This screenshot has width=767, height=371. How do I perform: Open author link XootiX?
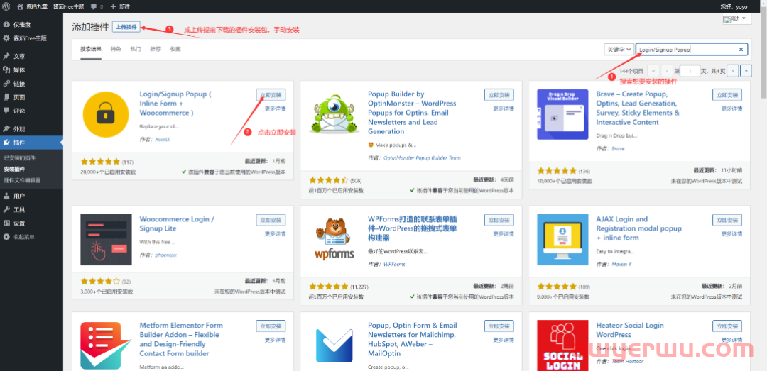[163, 139]
